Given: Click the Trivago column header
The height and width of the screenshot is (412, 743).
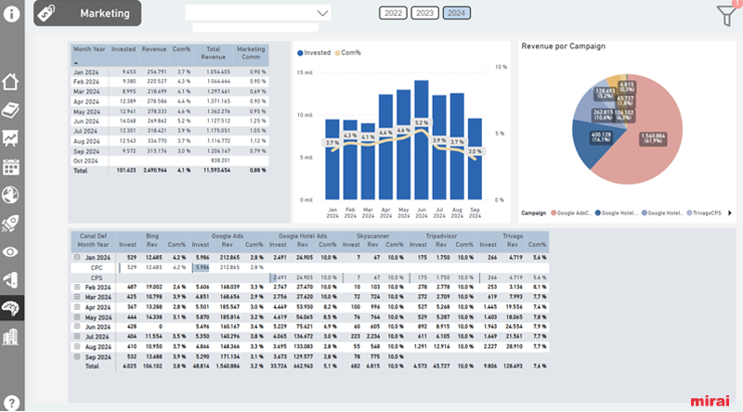Looking at the screenshot, I should [x=513, y=236].
